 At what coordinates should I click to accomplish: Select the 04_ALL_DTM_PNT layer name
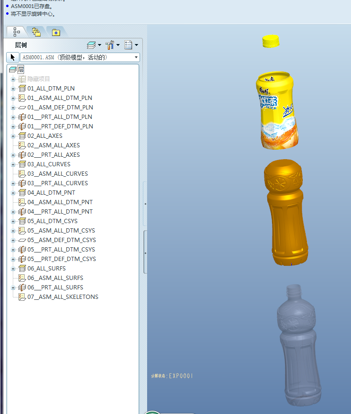point(51,193)
